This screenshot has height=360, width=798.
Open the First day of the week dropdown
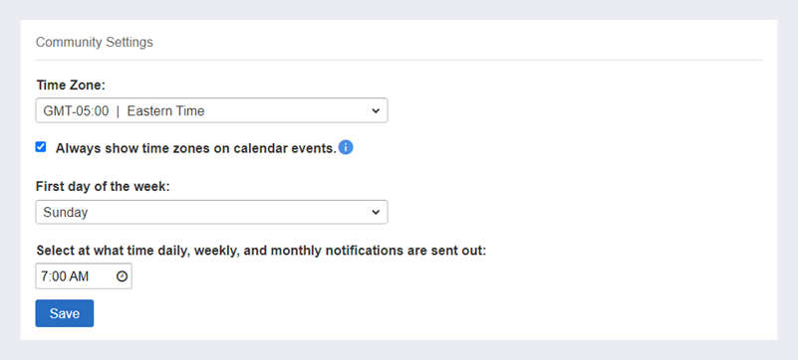(x=212, y=212)
